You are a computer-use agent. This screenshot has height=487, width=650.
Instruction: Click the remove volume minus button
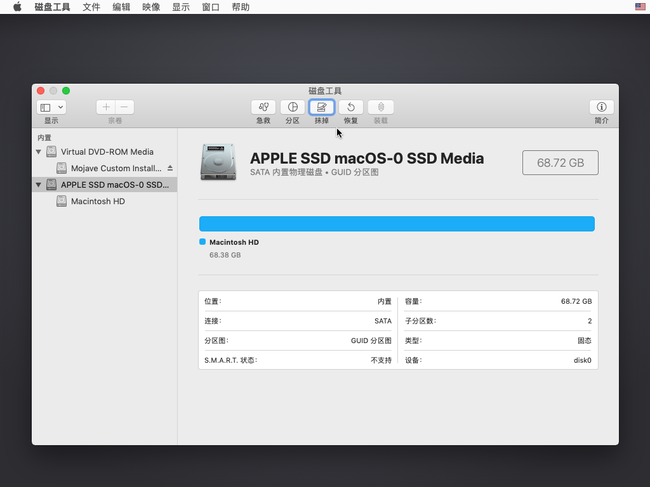pyautogui.click(x=124, y=107)
